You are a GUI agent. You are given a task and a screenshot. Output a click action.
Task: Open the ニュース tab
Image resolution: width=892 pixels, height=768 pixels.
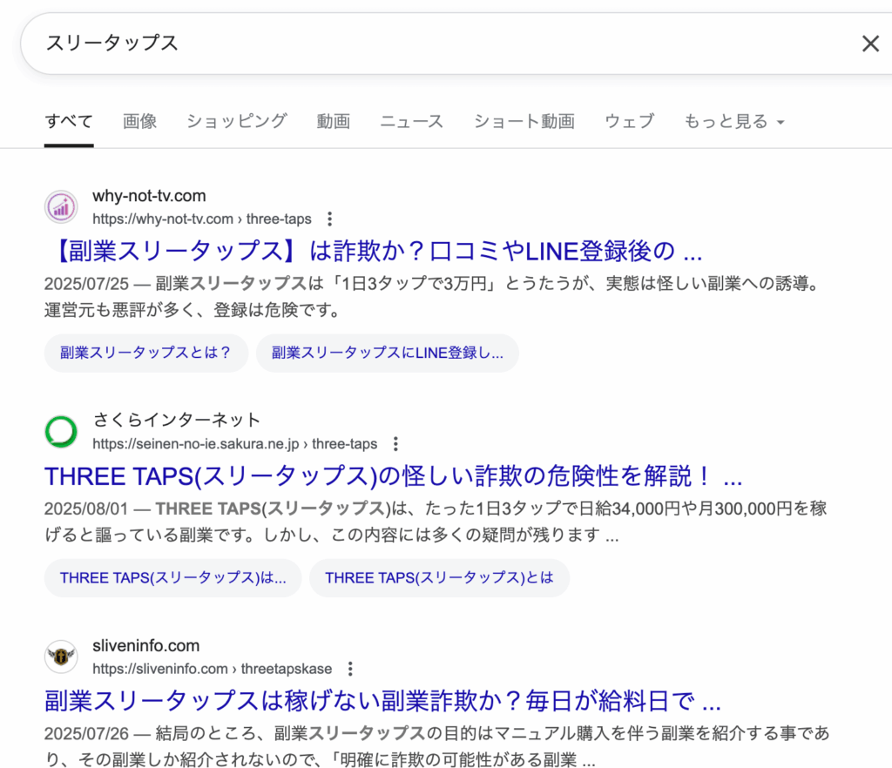tap(411, 121)
